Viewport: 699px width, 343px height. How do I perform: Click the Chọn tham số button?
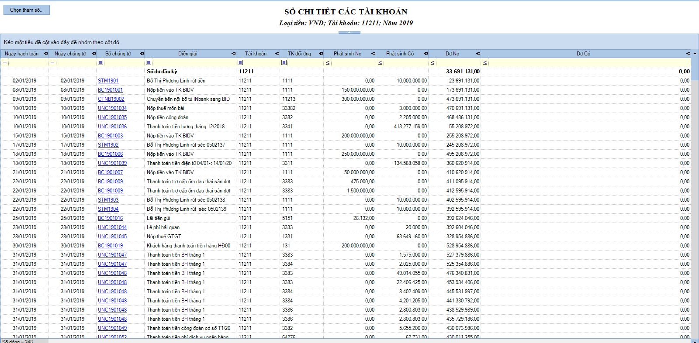coord(27,10)
